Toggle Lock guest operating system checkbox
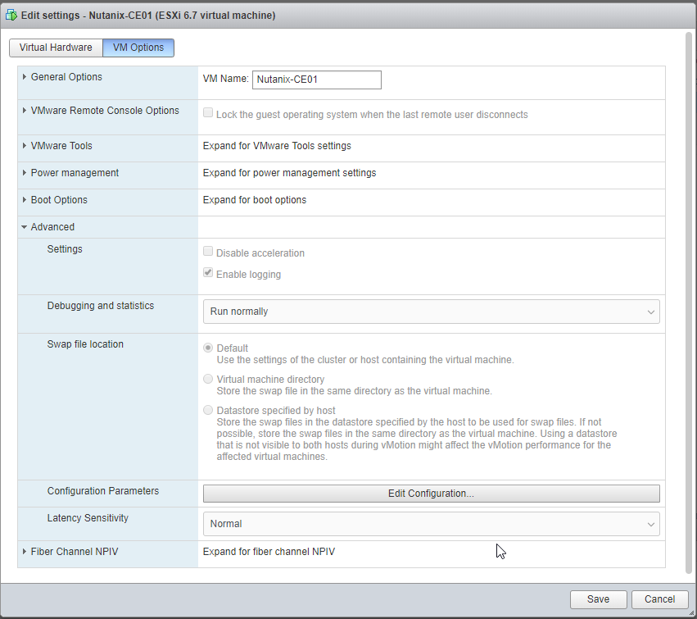Image resolution: width=697 pixels, height=619 pixels. (x=208, y=114)
